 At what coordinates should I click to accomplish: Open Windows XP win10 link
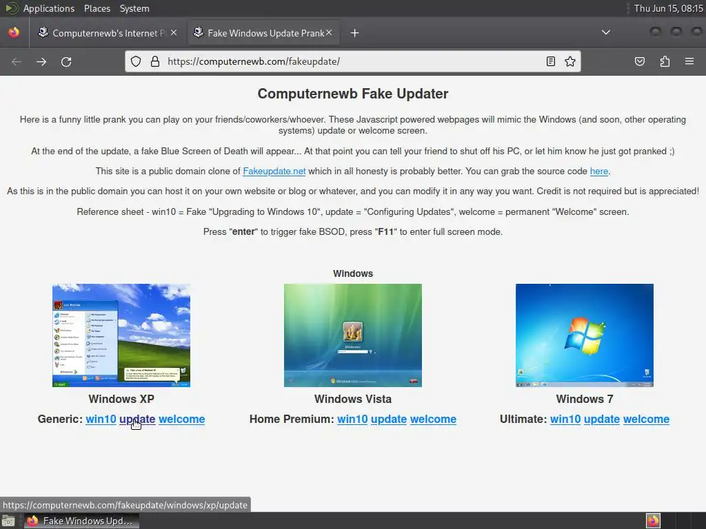point(101,419)
